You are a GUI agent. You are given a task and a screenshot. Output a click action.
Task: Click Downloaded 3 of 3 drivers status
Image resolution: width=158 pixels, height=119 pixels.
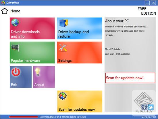tap(63, 117)
